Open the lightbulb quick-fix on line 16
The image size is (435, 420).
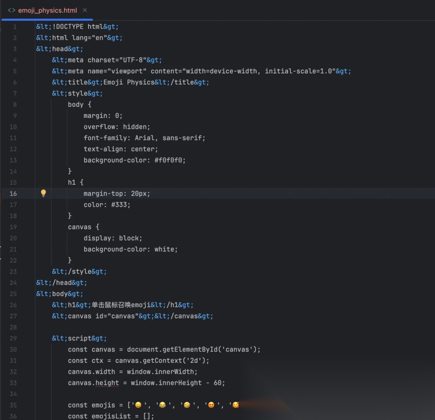point(43,193)
